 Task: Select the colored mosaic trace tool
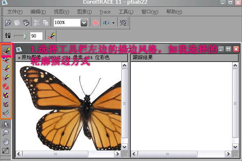[6, 95]
